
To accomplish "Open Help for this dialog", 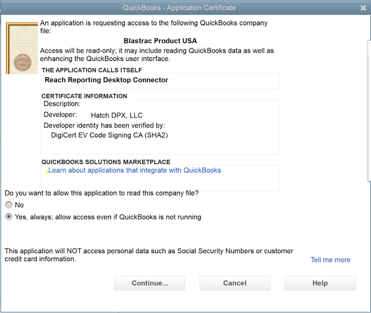I will point(320,283).
